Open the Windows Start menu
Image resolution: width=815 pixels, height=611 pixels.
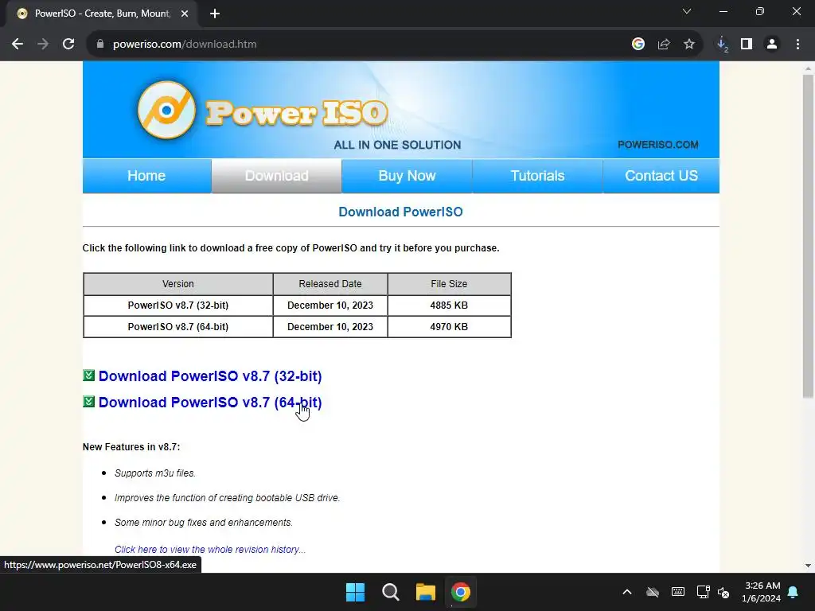(356, 592)
